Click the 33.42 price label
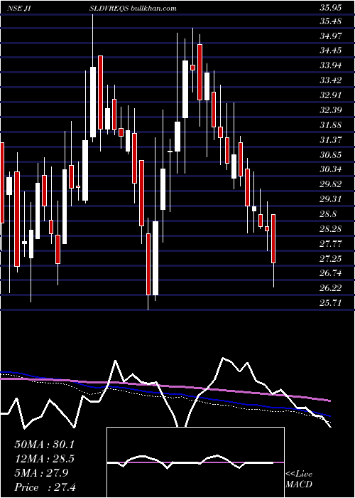 [x=330, y=80]
